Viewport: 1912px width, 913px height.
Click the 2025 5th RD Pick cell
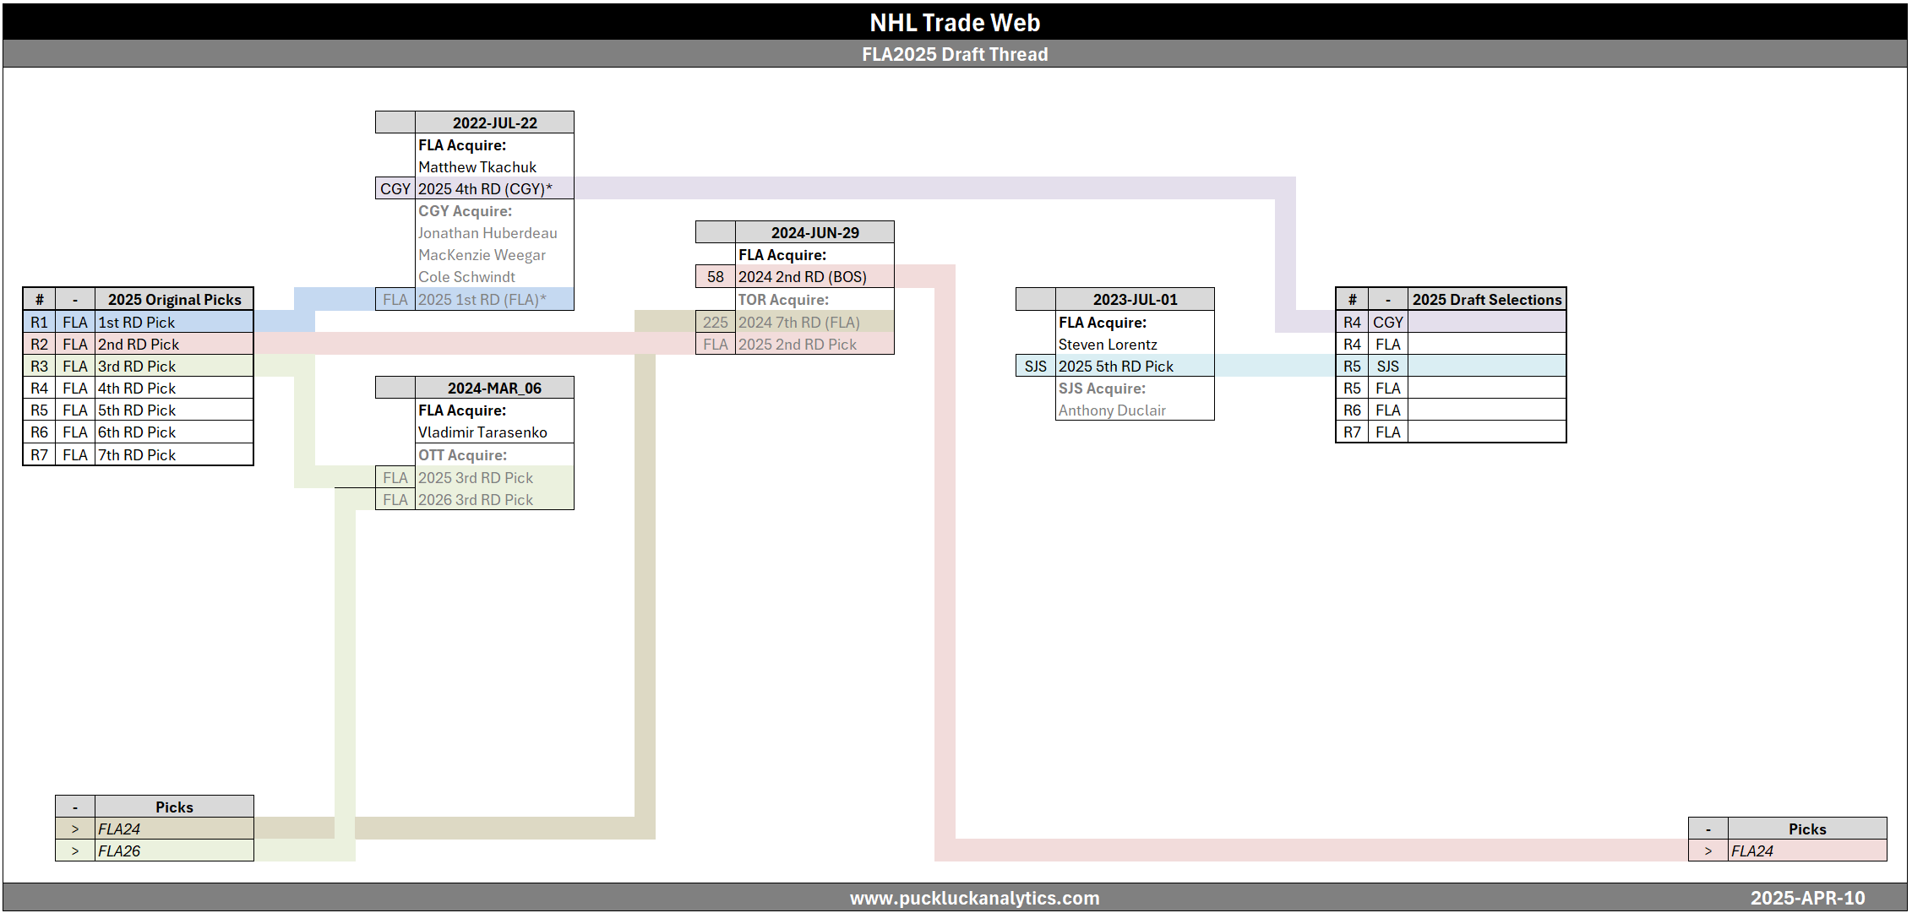point(1135,366)
